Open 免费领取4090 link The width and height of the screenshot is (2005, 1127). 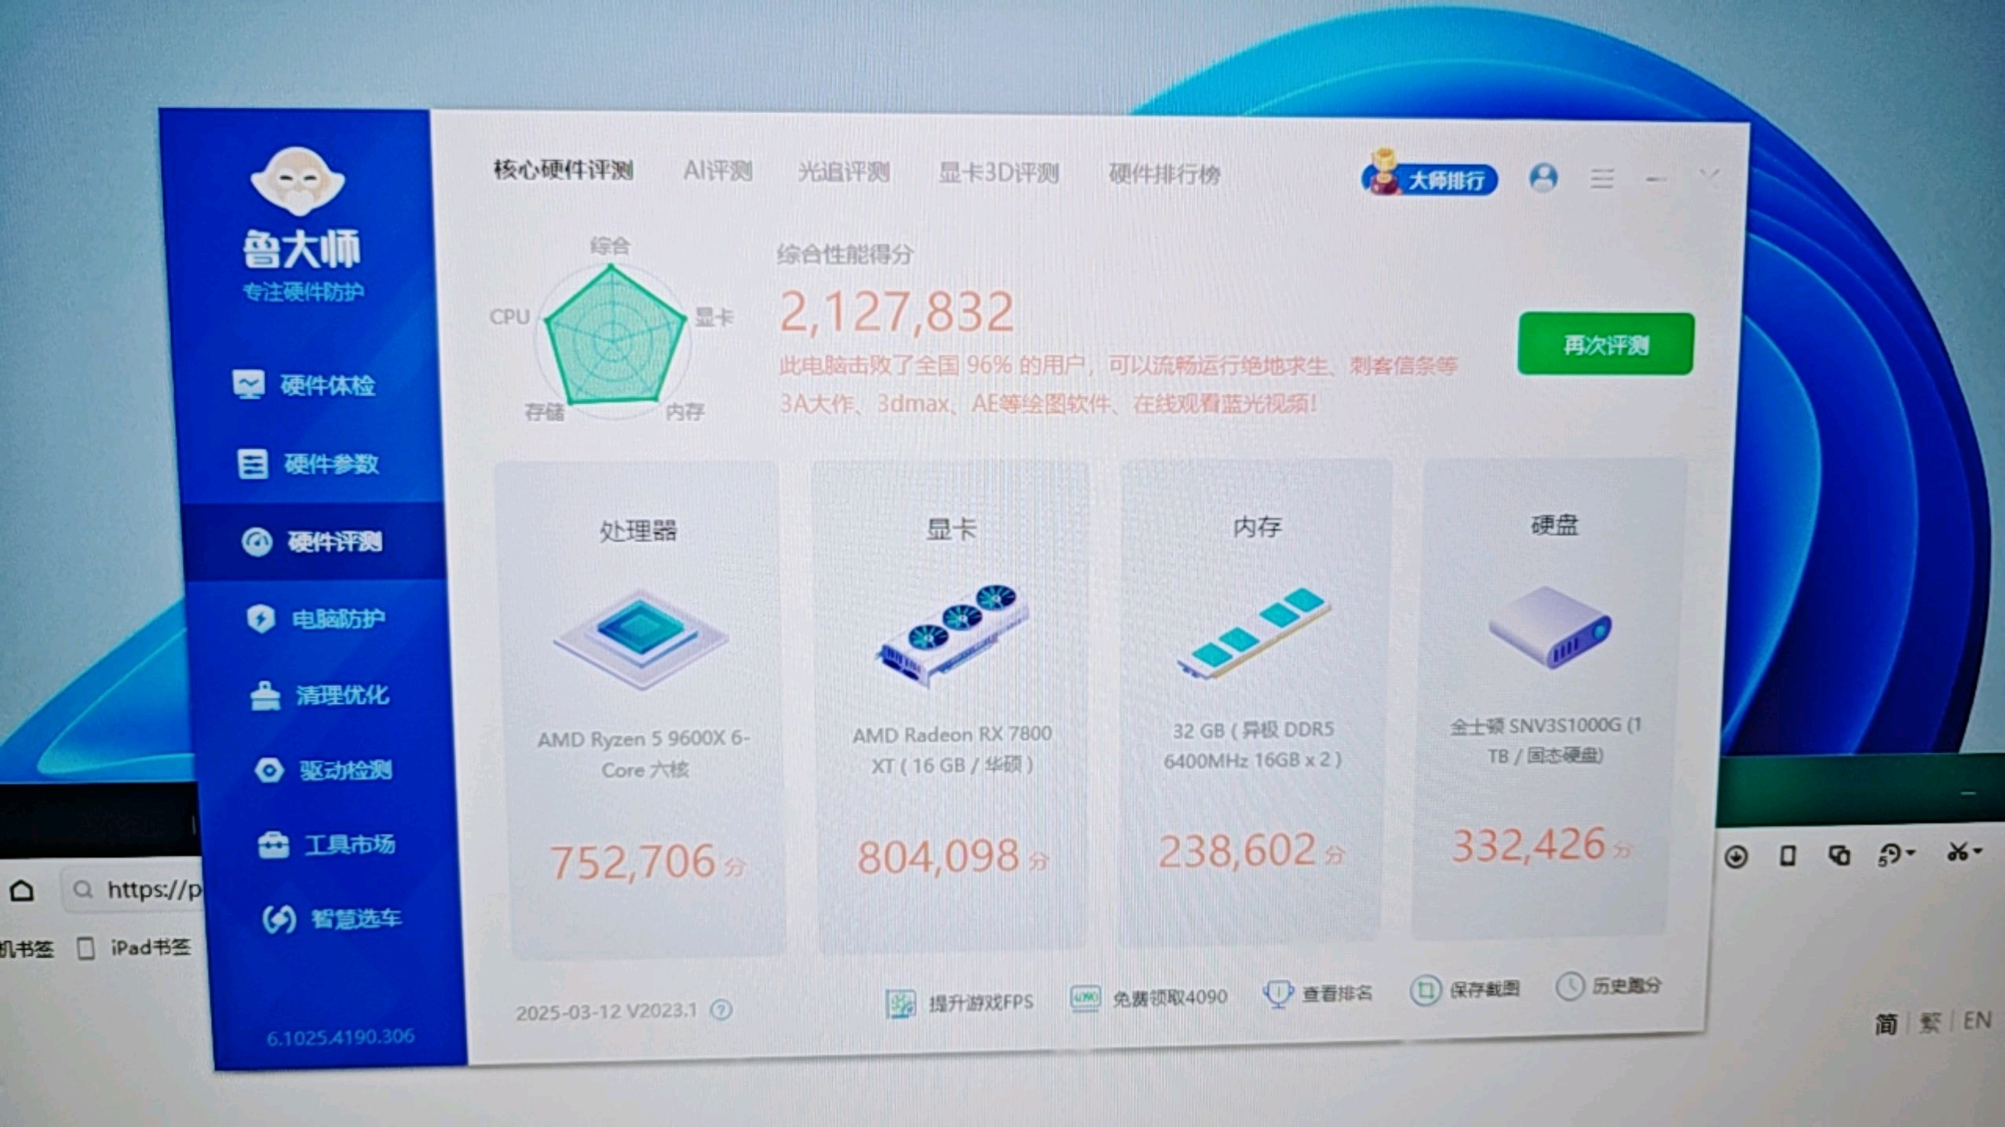1149,998
